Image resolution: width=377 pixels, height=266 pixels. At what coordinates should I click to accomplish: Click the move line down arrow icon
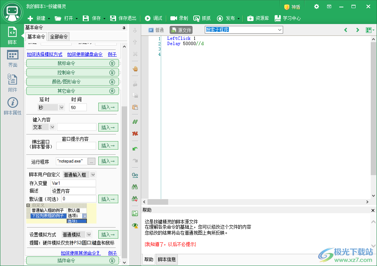tap(135, 30)
